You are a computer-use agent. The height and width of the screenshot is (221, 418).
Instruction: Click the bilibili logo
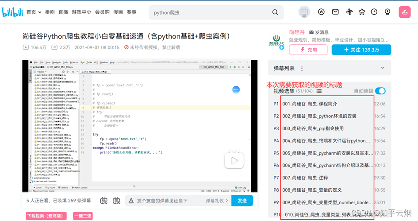coord(12,12)
